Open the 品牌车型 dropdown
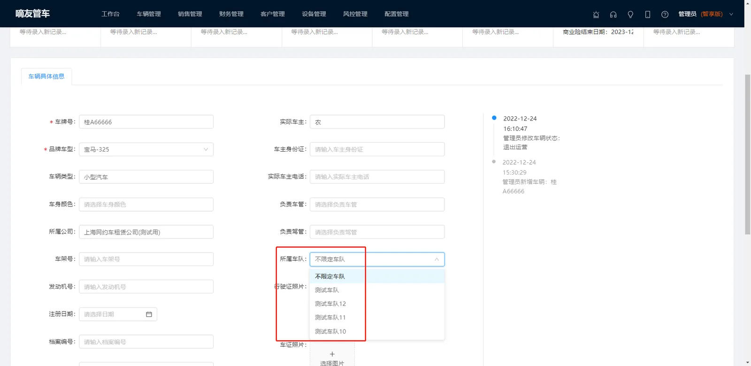The height and width of the screenshot is (366, 751). [146, 149]
